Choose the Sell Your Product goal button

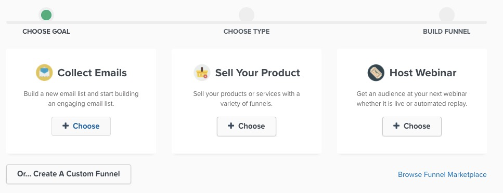tap(247, 126)
